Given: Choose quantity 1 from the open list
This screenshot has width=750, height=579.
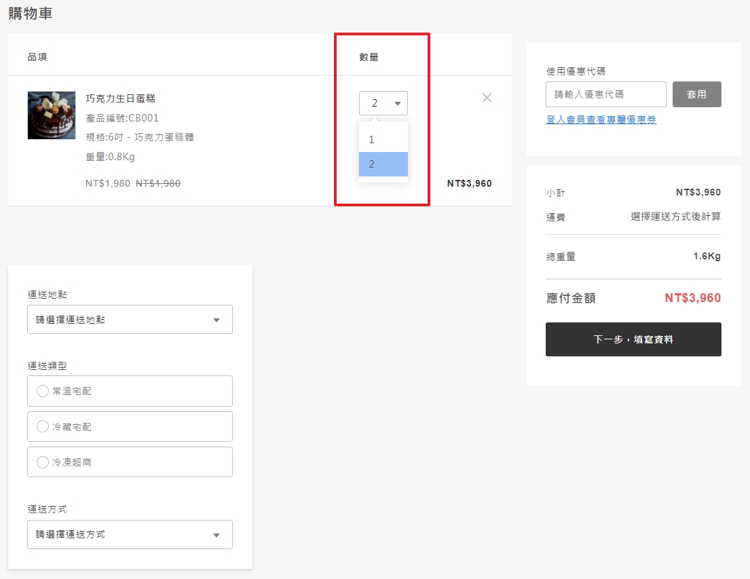Looking at the screenshot, I should click(x=383, y=140).
